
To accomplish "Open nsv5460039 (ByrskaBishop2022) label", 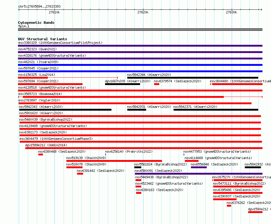I will 46,119.
